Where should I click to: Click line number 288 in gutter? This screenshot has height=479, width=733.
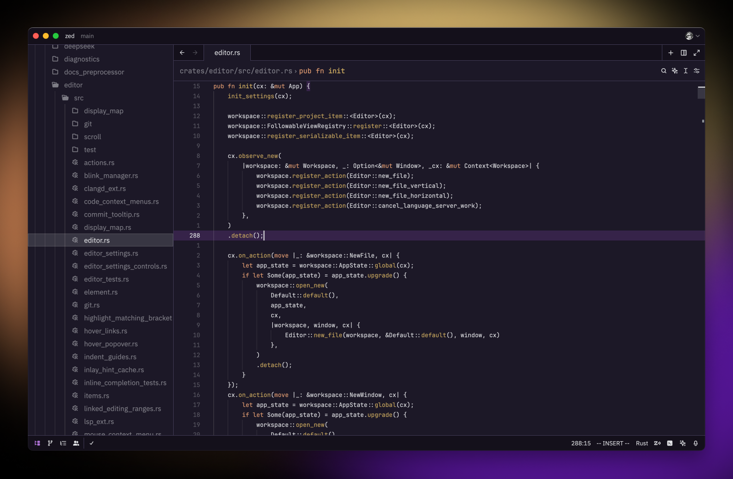(195, 236)
